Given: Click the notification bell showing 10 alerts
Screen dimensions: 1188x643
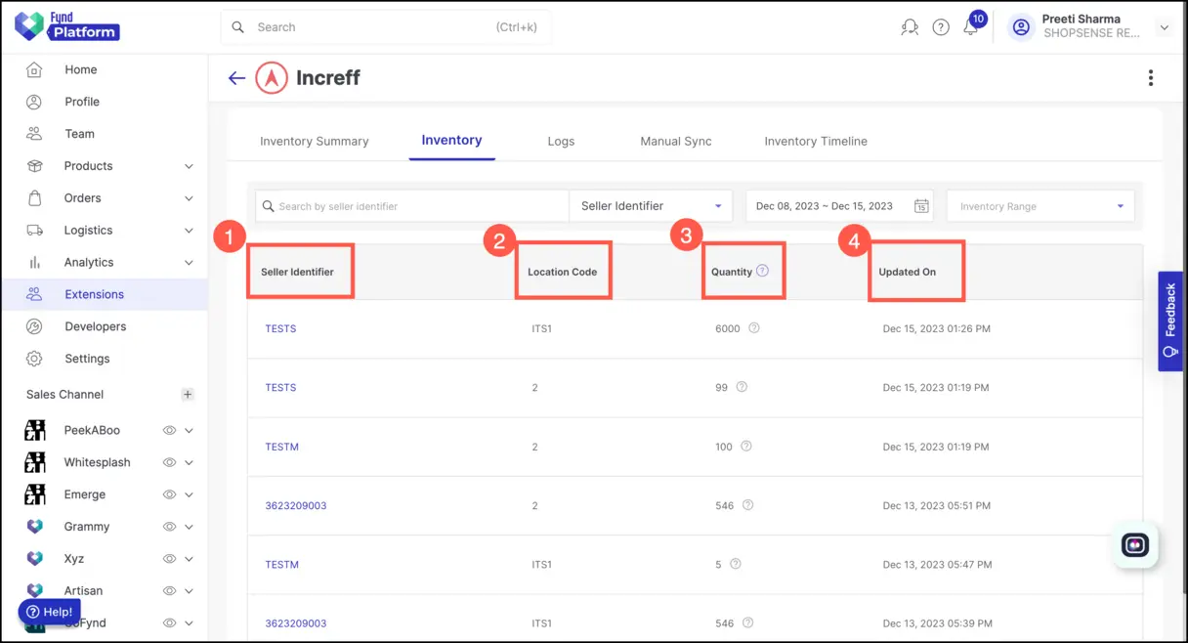Looking at the screenshot, I should 971,26.
